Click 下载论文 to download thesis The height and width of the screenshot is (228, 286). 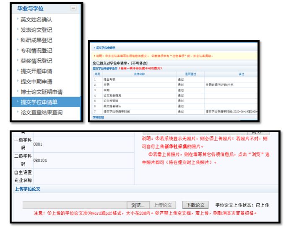tap(195, 205)
